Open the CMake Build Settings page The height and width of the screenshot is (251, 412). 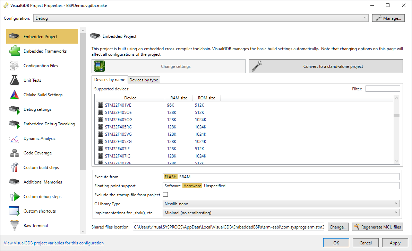[x=42, y=95]
